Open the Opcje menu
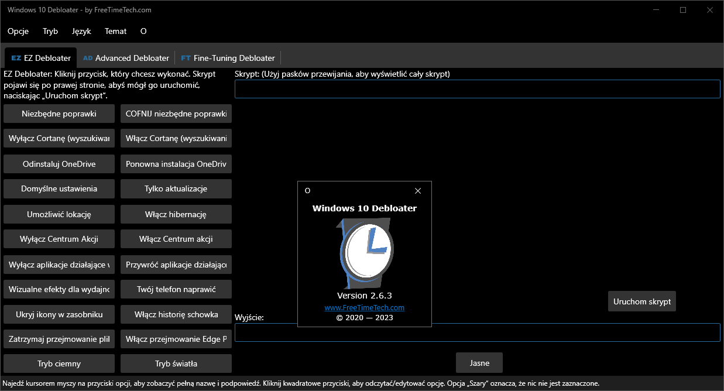Screen dimensions: 724x391 pyautogui.click(x=18, y=31)
